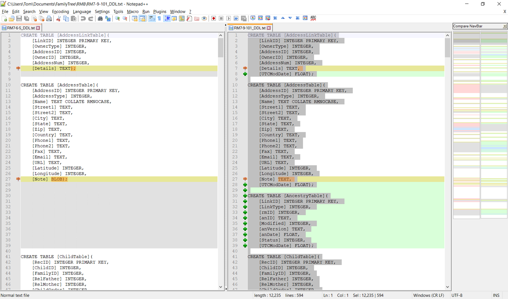The width and height of the screenshot is (508, 299).
Task: Click Compare icon in toolbar
Action: coord(260,18)
